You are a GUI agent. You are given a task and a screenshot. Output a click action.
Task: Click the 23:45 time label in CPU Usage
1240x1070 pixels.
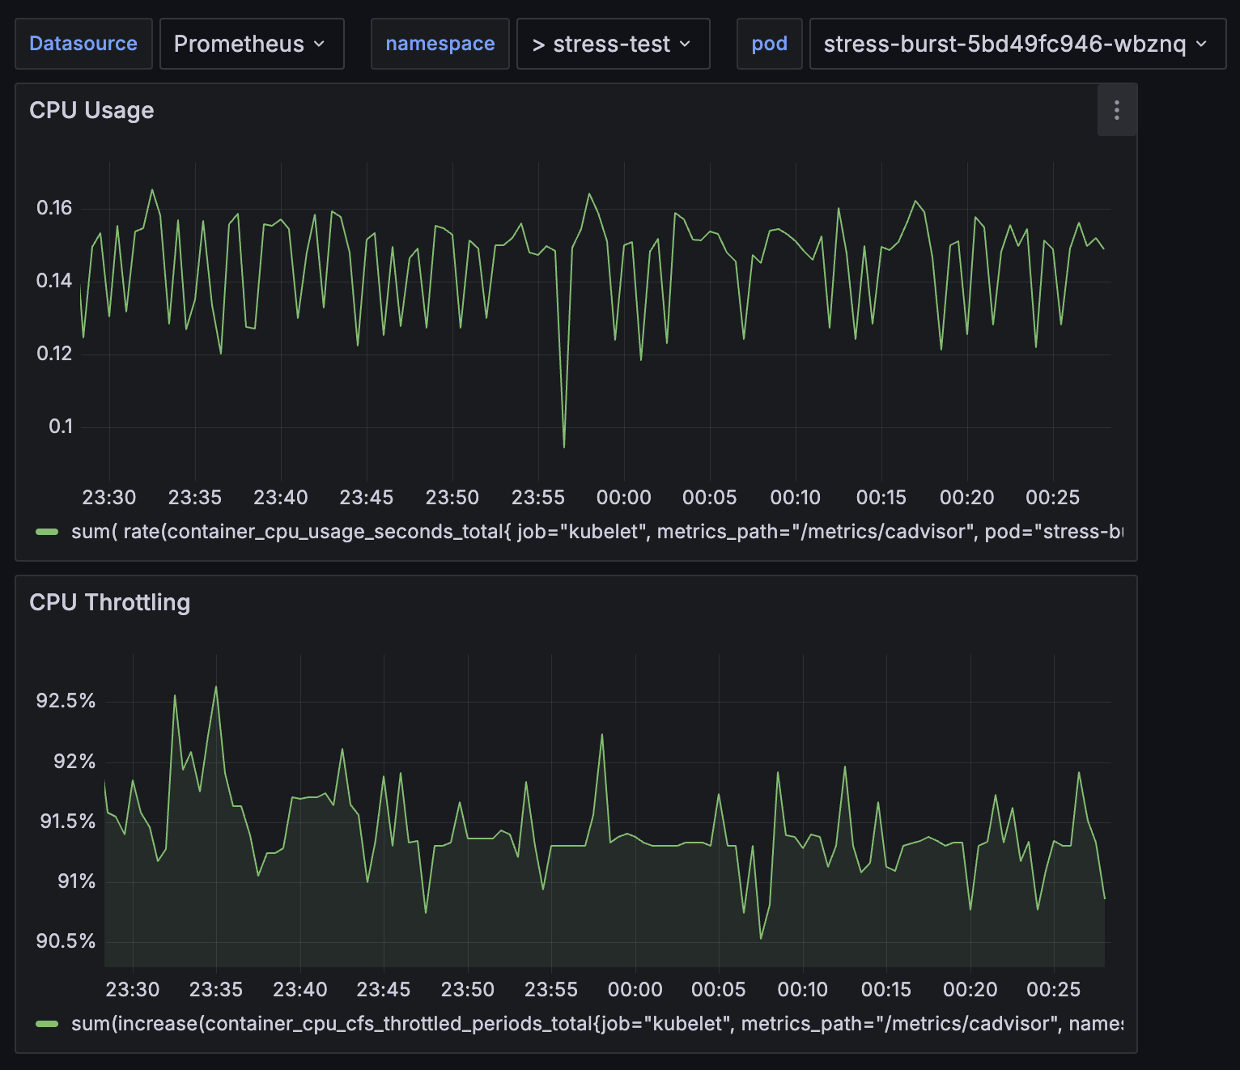367,498
